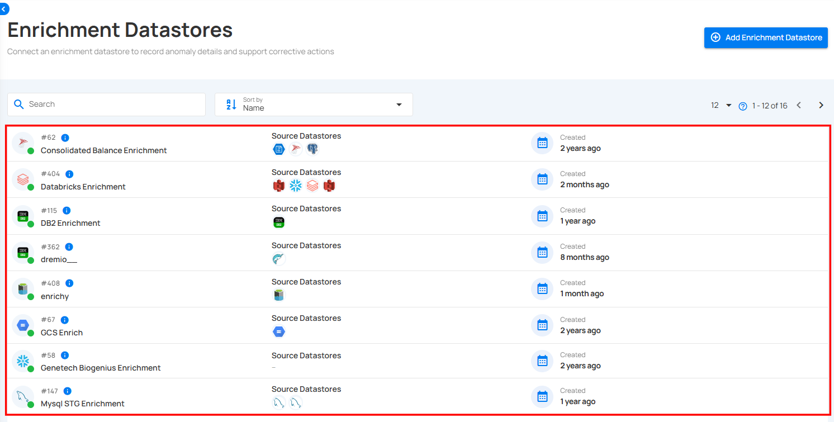Click info icon next to #115
Viewport: 834px width, 422px height.
point(67,210)
